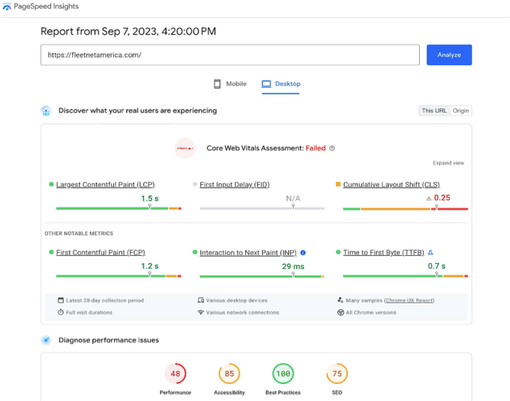Select the This URL toggle option

[x=434, y=111]
